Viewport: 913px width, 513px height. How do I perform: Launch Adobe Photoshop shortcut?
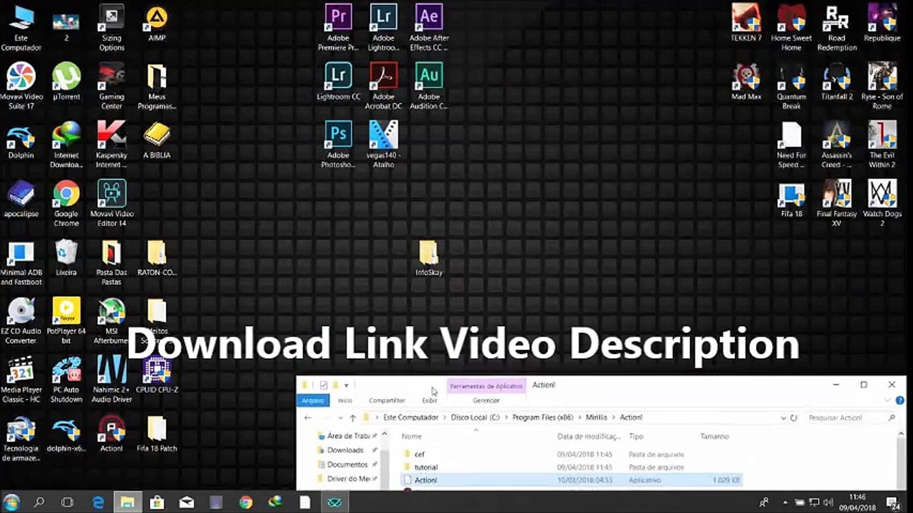[x=339, y=144]
